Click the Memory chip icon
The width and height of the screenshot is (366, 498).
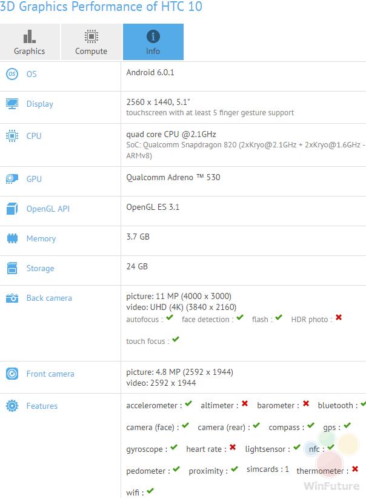12,238
